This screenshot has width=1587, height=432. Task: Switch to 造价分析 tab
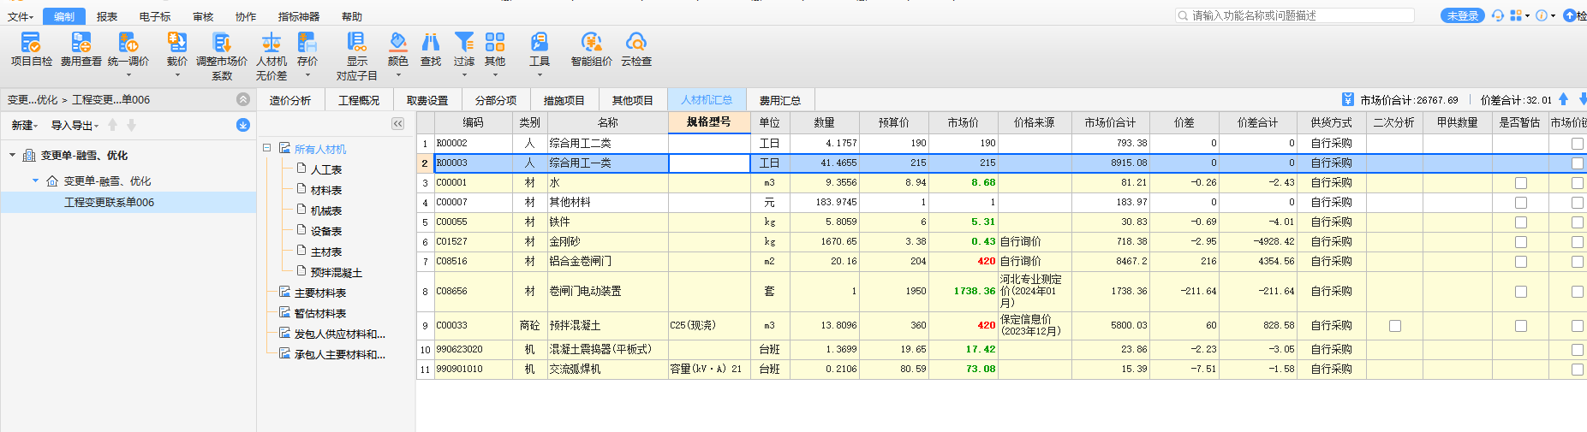(289, 100)
